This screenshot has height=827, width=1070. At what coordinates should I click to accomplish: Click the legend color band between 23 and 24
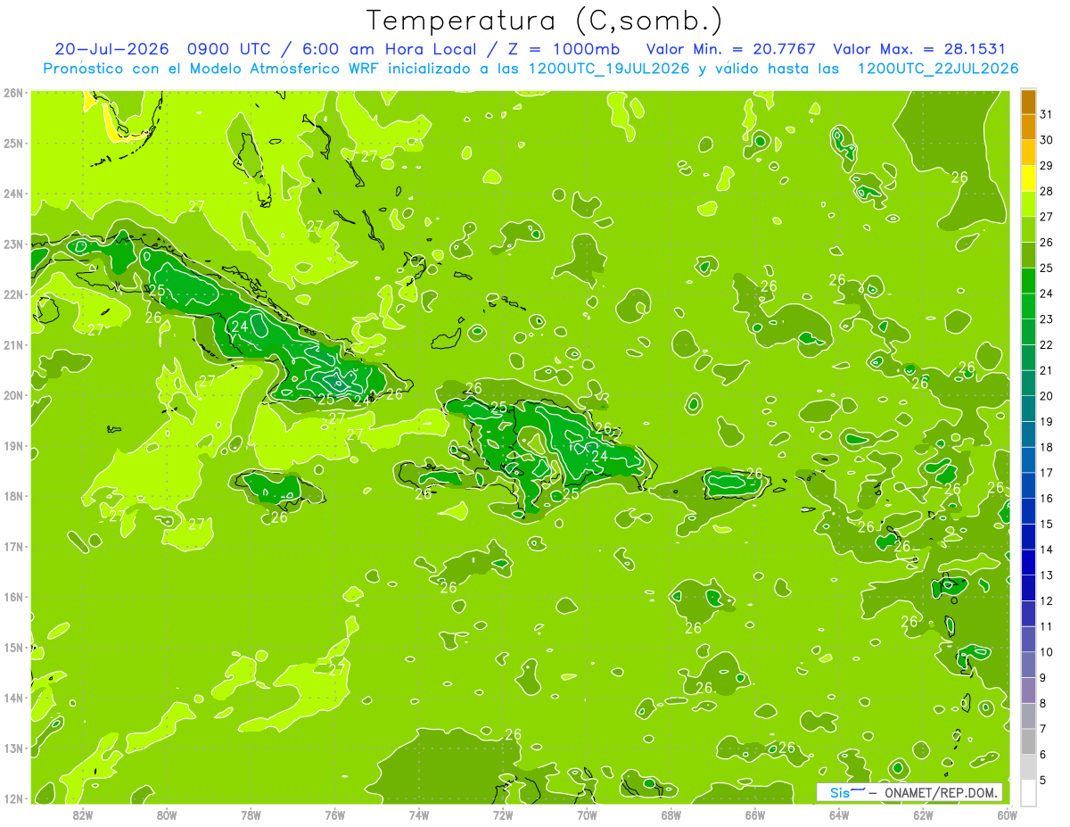(1028, 306)
